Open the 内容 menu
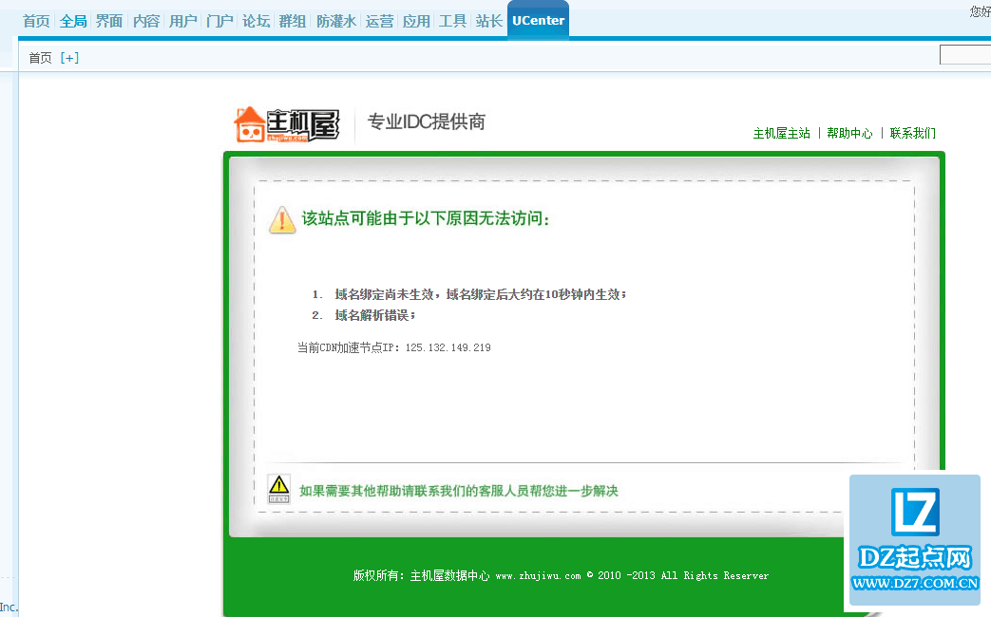 click(145, 21)
